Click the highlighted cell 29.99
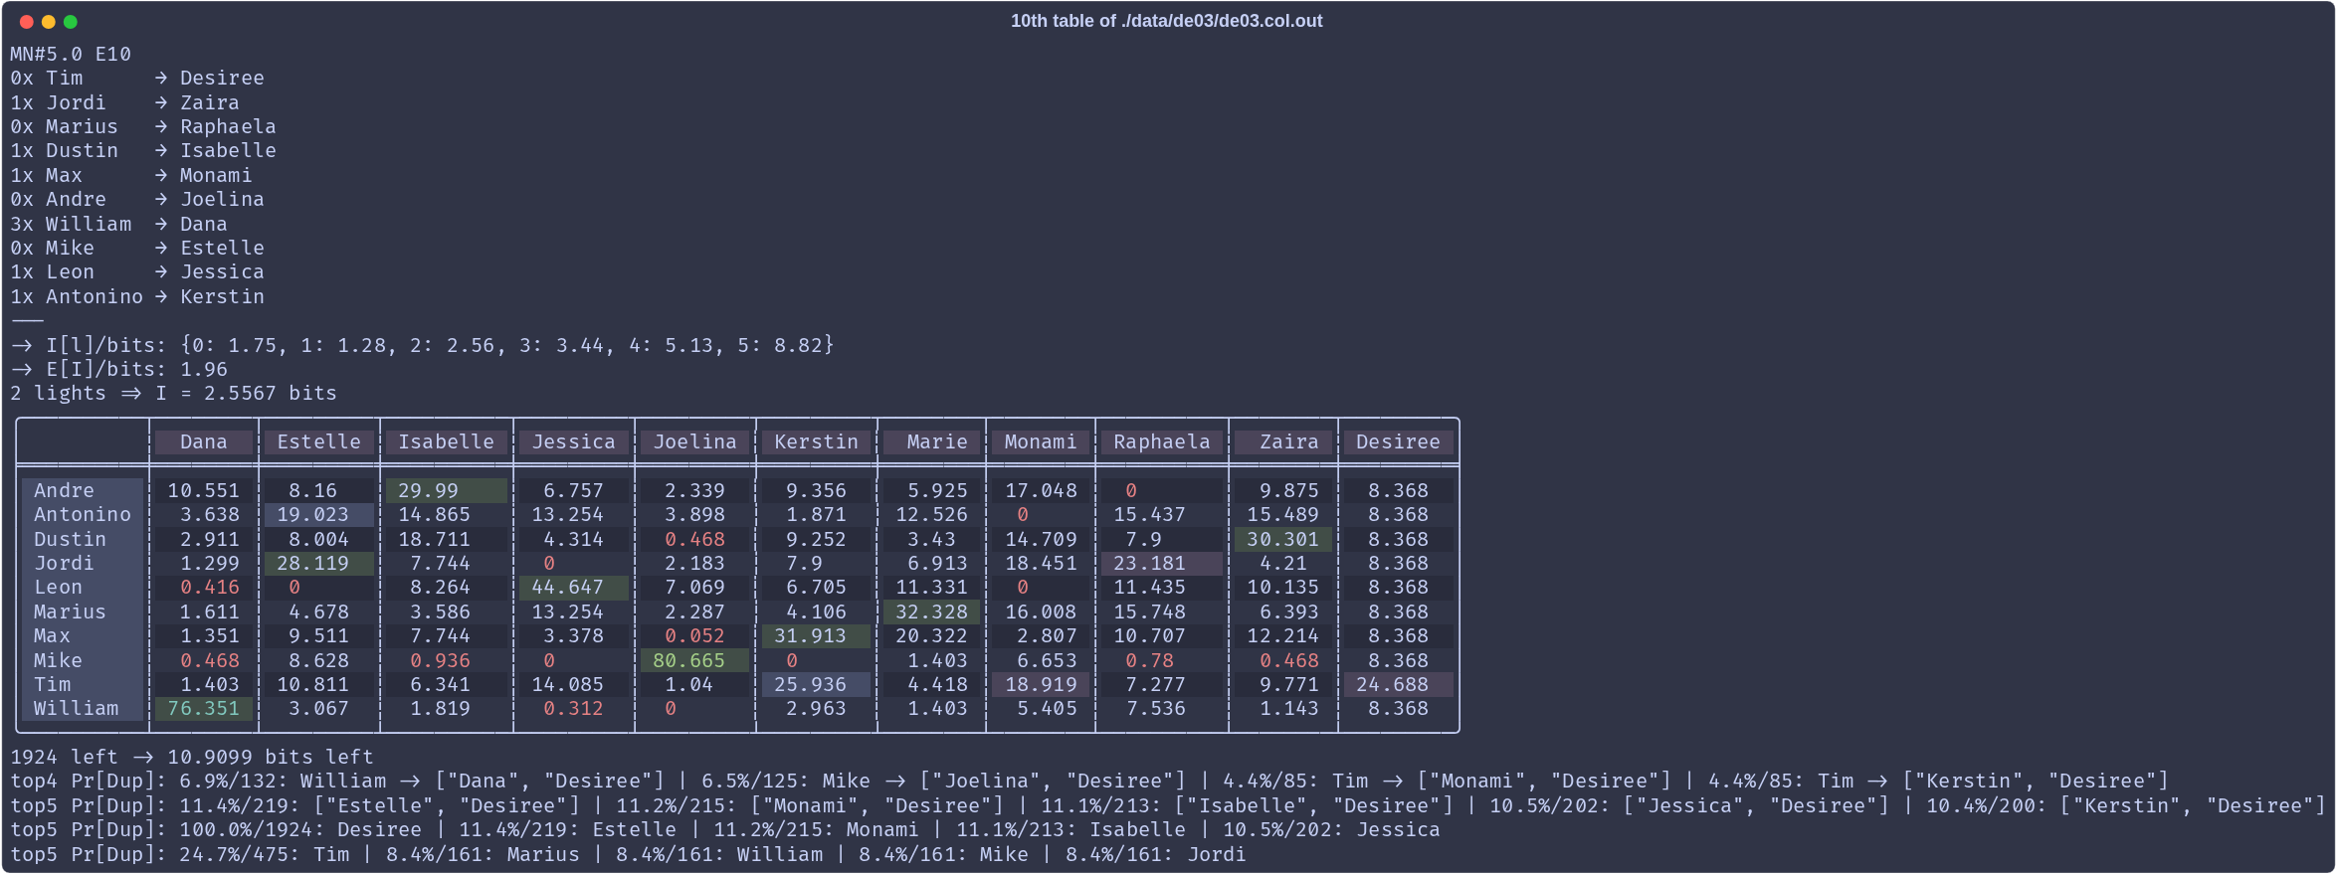 click(x=447, y=490)
